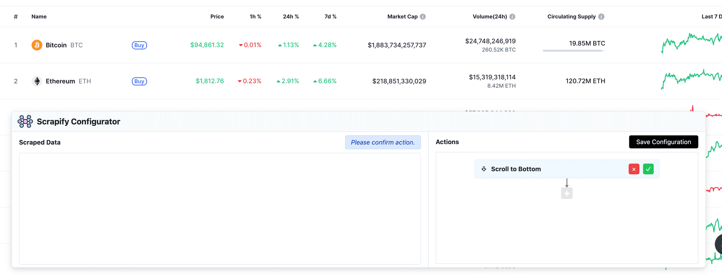This screenshot has width=722, height=277.
Task: Click inside the Scraped Data output area
Action: click(x=220, y=209)
